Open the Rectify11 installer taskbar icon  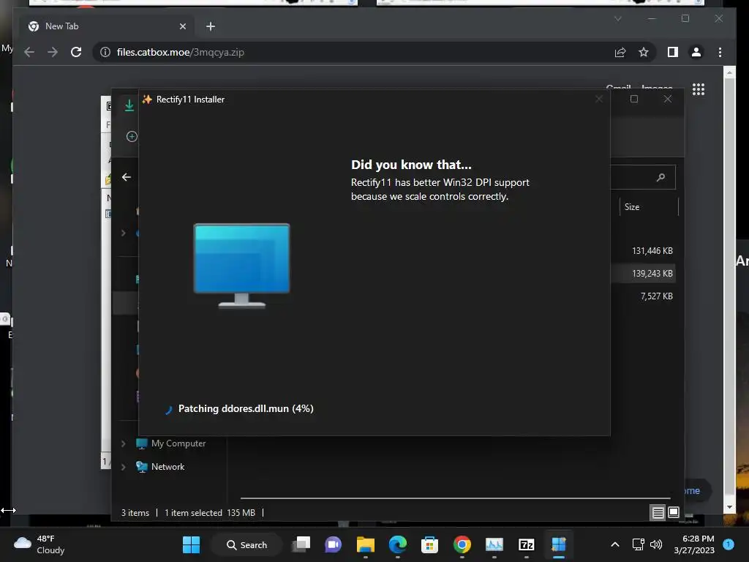point(558,544)
